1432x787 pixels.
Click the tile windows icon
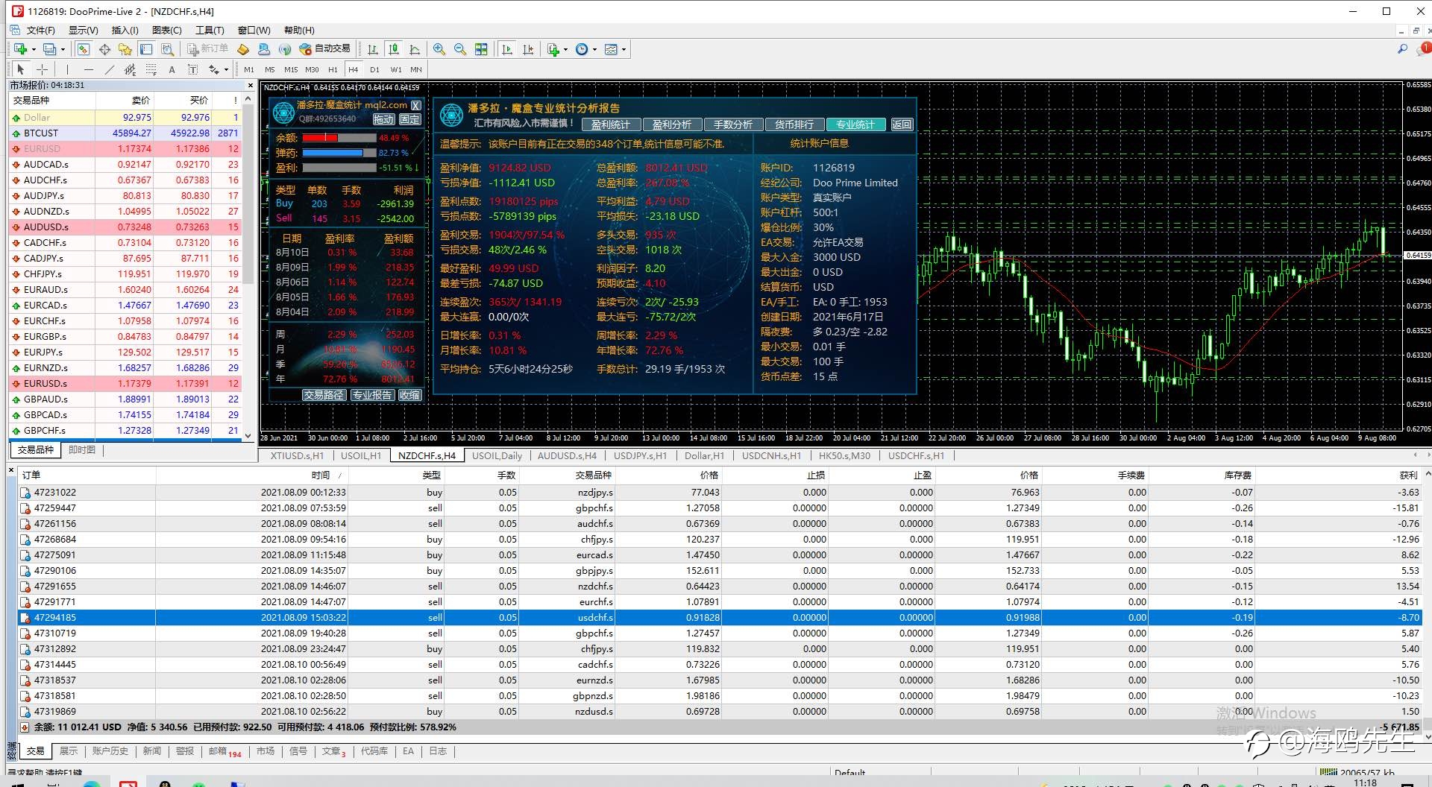(481, 49)
